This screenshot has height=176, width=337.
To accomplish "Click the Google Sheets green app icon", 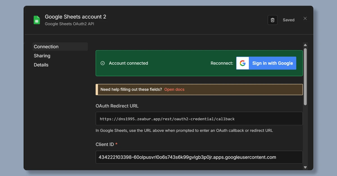I will (x=37, y=20).
